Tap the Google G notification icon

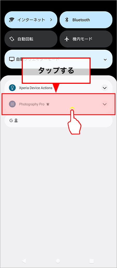pos(11,120)
